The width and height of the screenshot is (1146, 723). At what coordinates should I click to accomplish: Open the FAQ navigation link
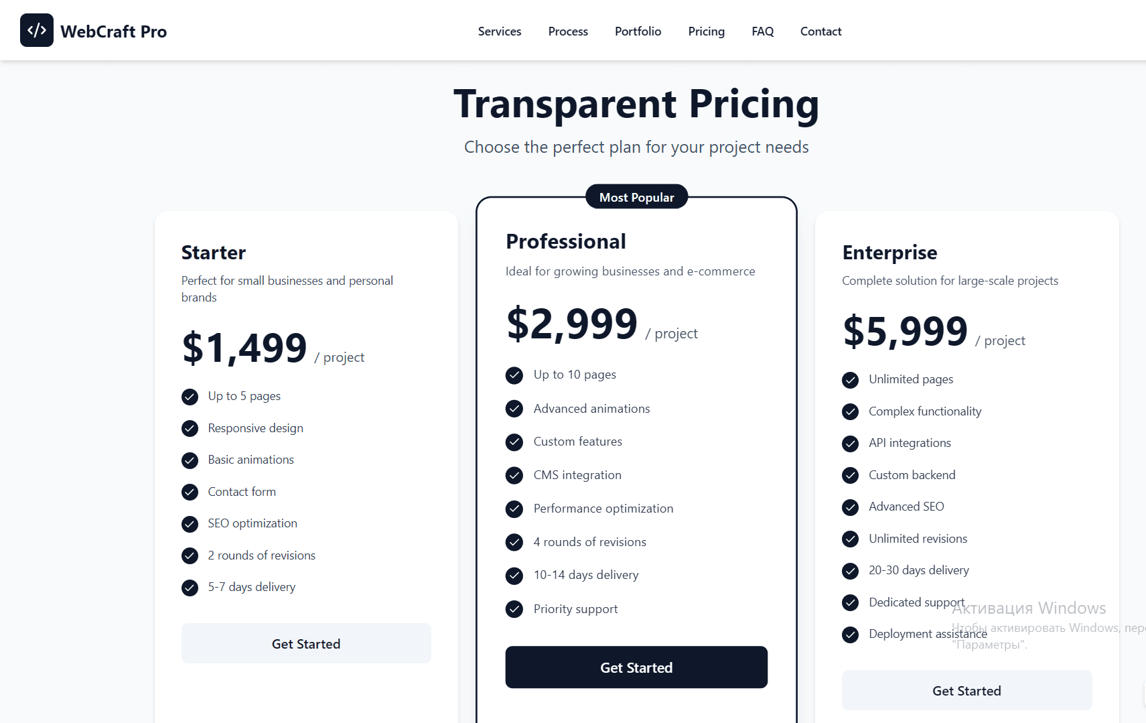(762, 31)
